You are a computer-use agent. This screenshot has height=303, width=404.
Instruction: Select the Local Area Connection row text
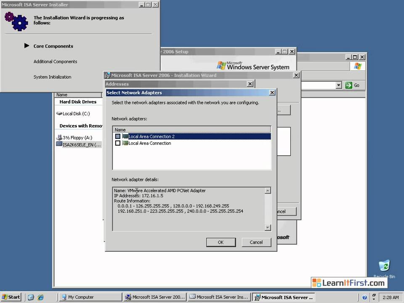[150, 143]
